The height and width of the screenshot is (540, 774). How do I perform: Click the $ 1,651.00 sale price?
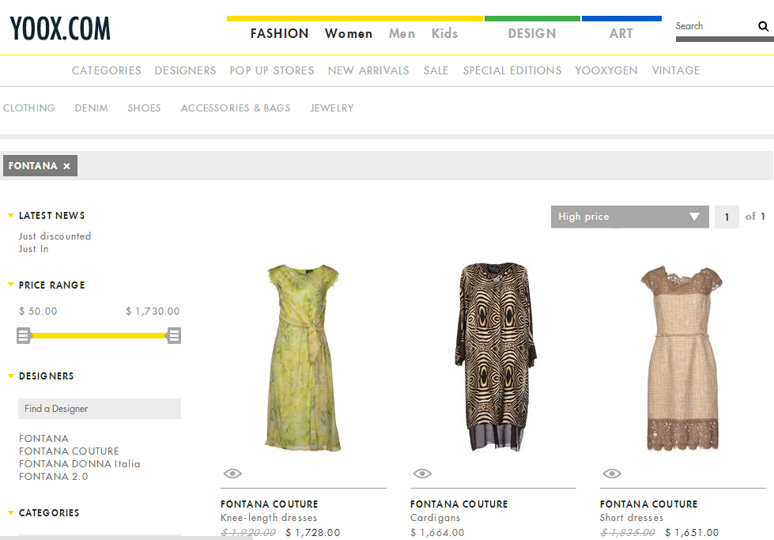click(692, 533)
